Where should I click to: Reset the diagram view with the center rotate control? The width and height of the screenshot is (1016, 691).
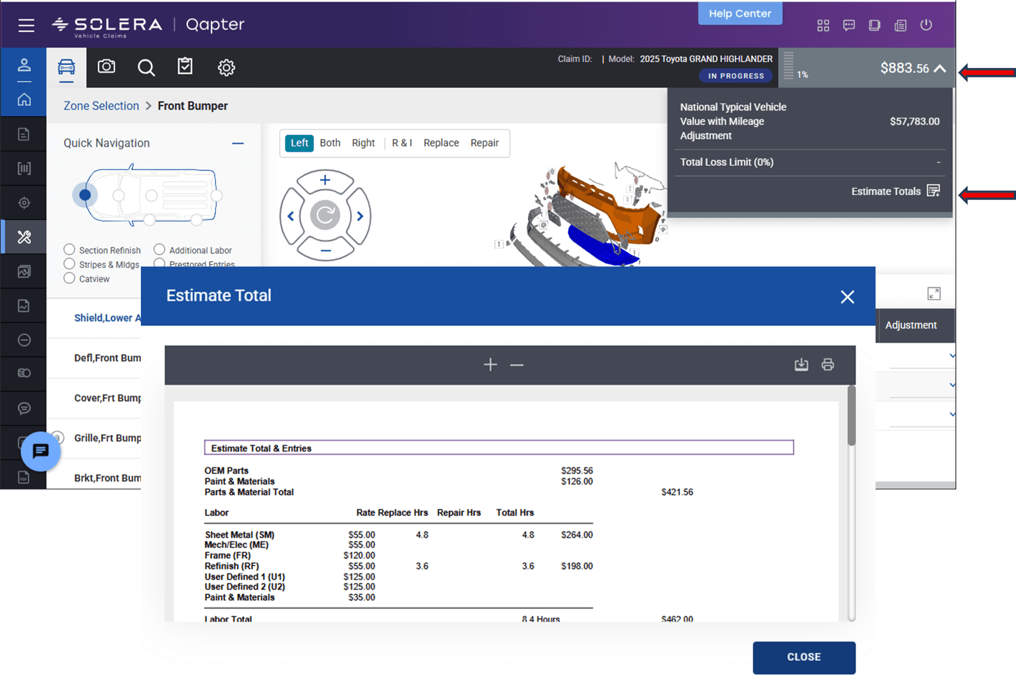tap(325, 215)
